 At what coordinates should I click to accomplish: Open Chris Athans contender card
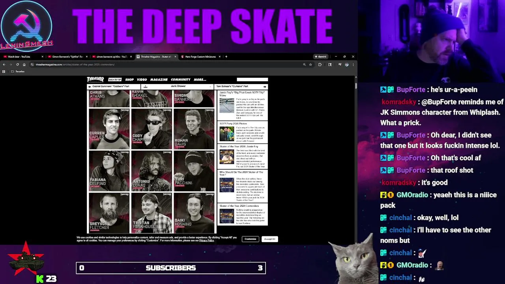click(x=109, y=99)
